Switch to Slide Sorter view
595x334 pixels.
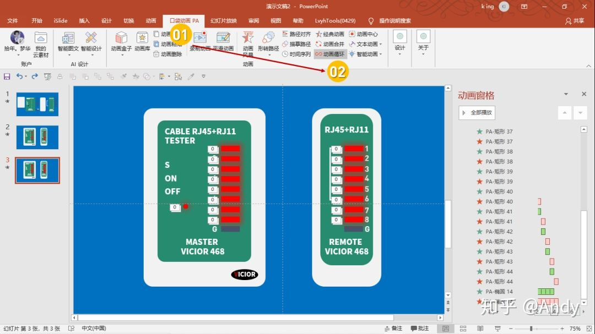(x=463, y=328)
